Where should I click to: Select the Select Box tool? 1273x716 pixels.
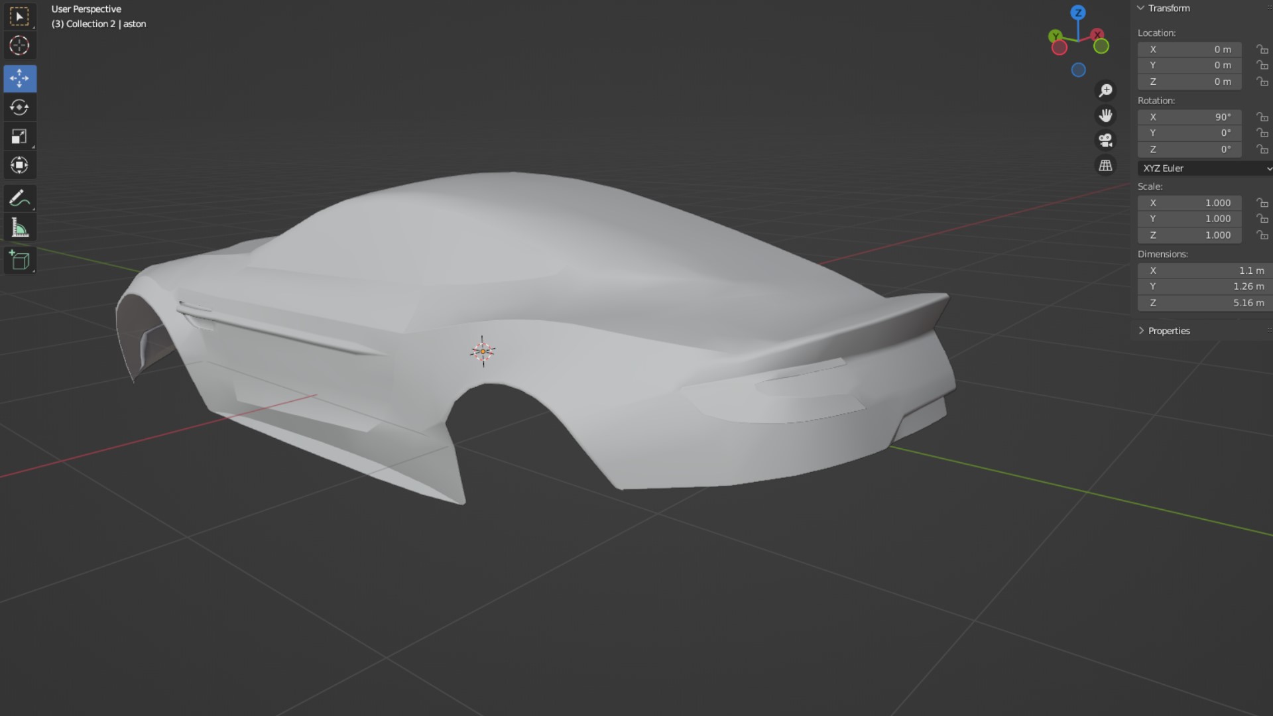19,17
